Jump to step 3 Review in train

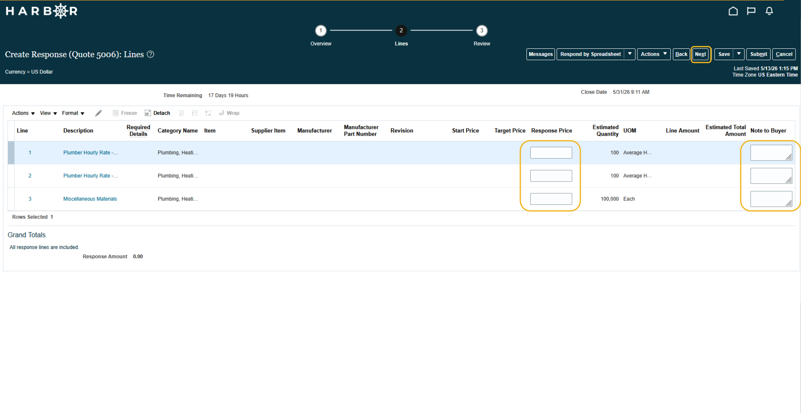(x=482, y=30)
